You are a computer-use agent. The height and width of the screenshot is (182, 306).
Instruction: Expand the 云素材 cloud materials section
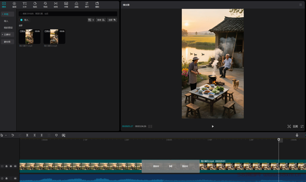click(x=7, y=35)
